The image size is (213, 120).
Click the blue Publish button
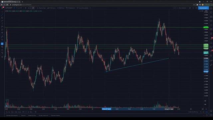click(203, 8)
